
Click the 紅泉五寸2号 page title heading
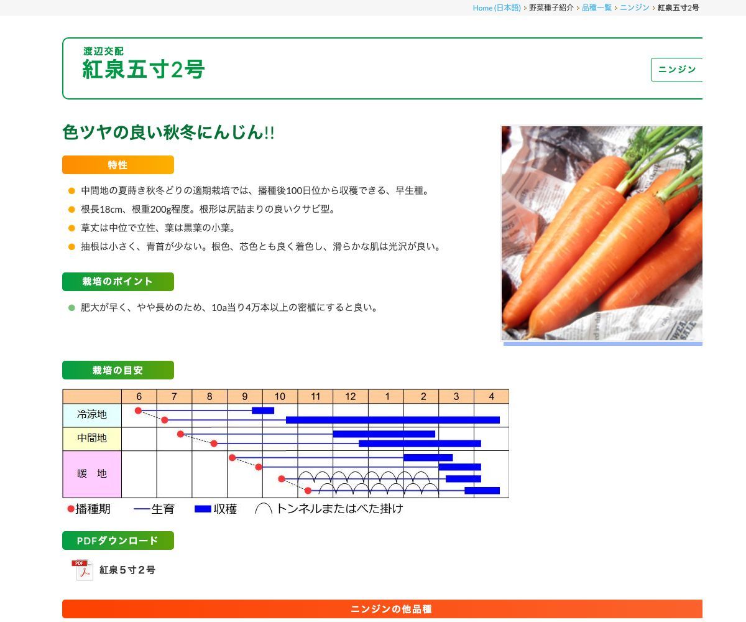144,70
